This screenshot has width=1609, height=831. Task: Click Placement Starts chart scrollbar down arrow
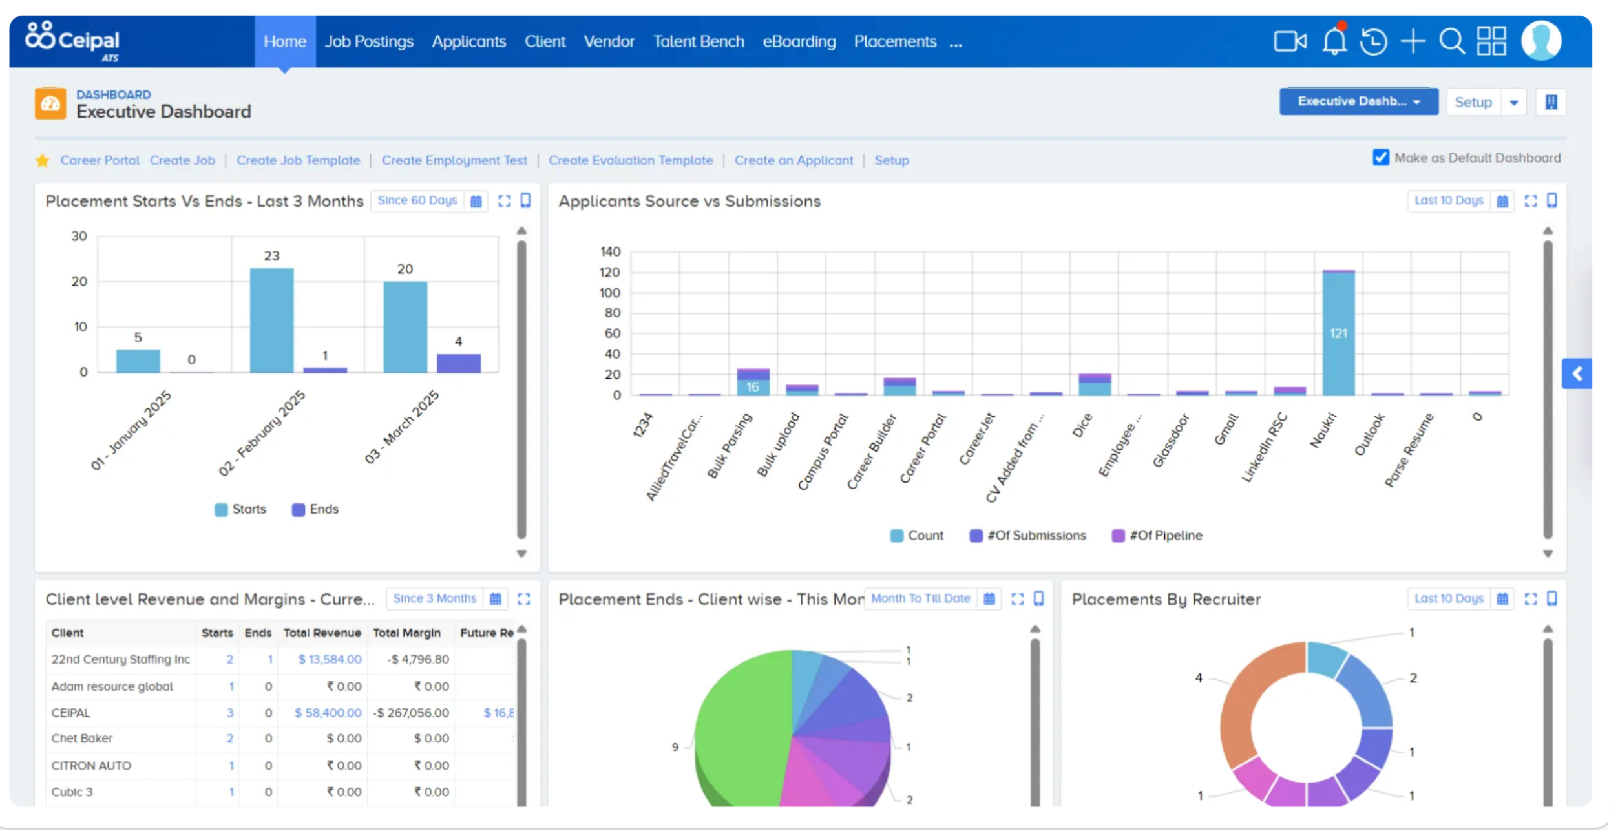(x=521, y=554)
